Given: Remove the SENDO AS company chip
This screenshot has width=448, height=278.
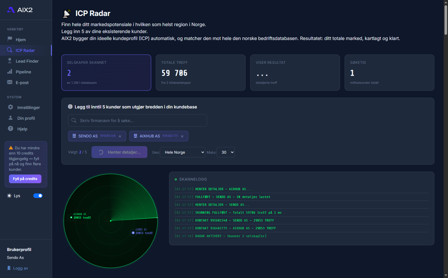Looking at the screenshot, I should point(120,136).
